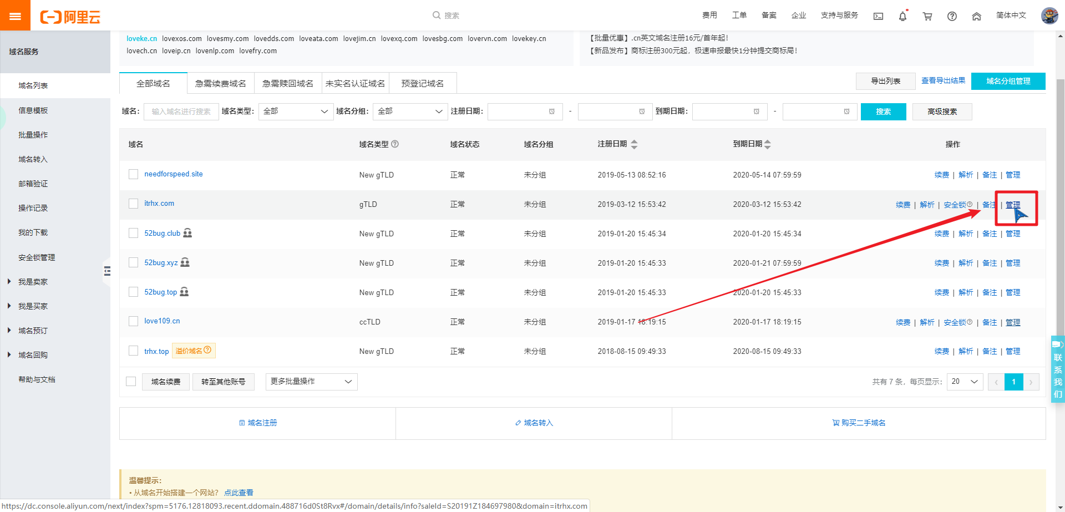Switch to the 急需续费域名 tab
The image size is (1065, 512).
[x=220, y=83]
